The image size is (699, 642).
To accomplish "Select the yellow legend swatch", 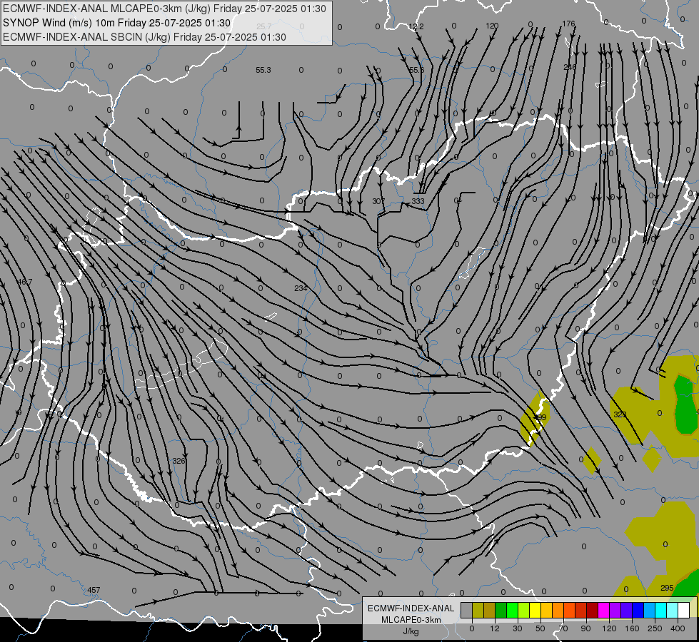I will coord(535,610).
